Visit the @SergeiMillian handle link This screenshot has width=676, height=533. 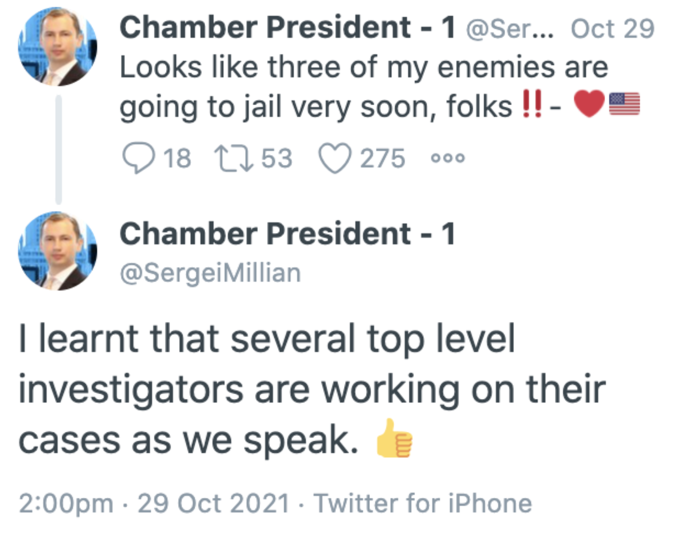click(x=210, y=273)
